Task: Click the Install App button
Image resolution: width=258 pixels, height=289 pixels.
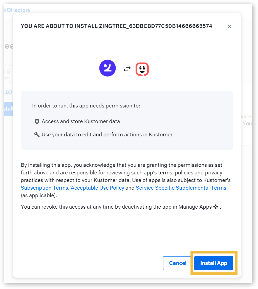Action: [213, 263]
